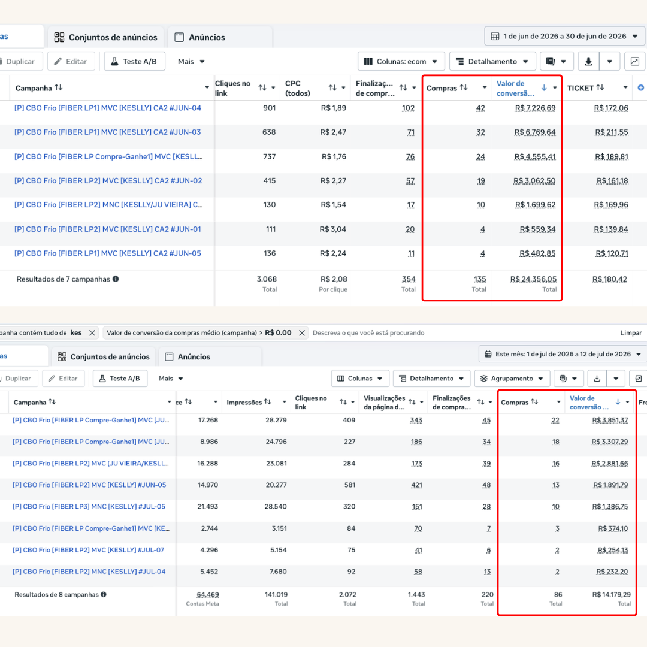
Task: Open campaign link ending #JUN-04
Action: [108, 108]
